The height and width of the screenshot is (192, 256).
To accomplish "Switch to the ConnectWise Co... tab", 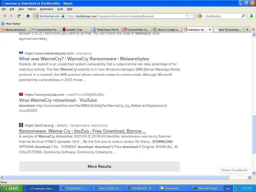I will click(137, 30).
